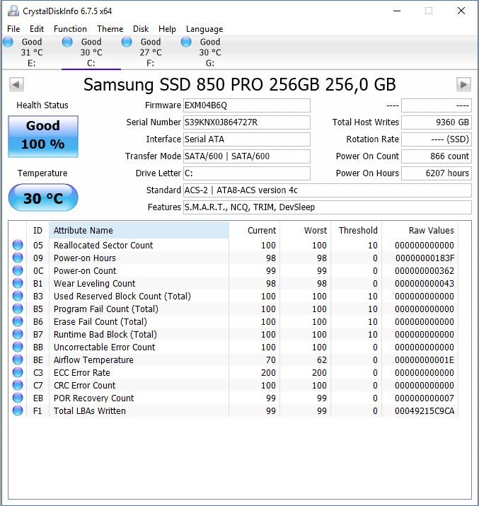Click the Firmware field EXM04B6Q

pos(247,105)
